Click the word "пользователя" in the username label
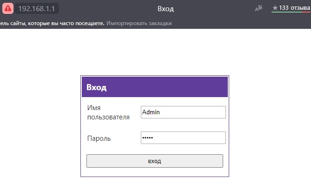Image resolution: width=311 pixels, height=190 pixels. pyautogui.click(x=108, y=117)
